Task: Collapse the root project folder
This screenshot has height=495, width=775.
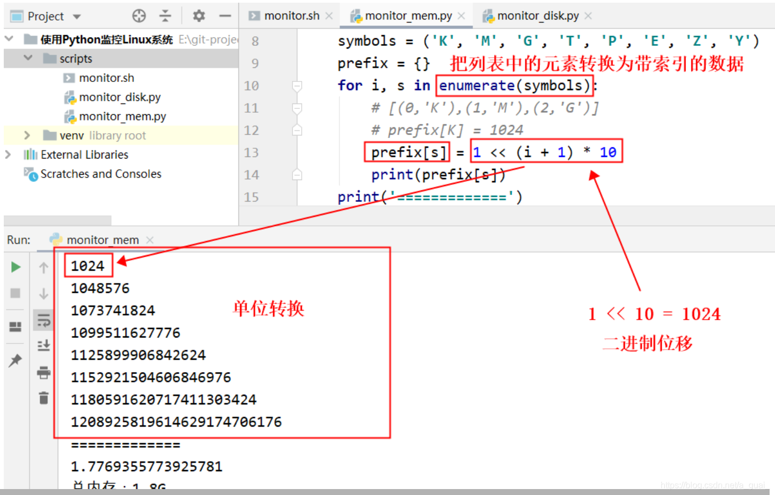Action: pos(9,39)
